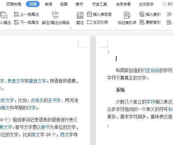
Task: Open the 会员专享 tab
Action: [123, 4]
